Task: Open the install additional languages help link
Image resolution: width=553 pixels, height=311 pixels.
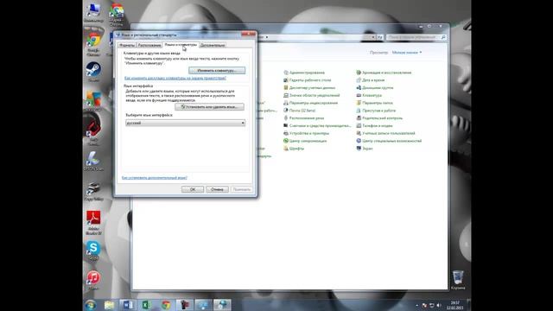Action: coord(155,178)
